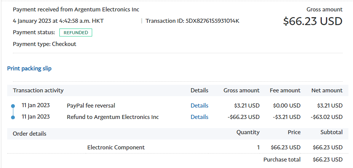Screen dimensions: 353x168
Task: Click the Payment received from Argentum heading
Action: [76, 10]
